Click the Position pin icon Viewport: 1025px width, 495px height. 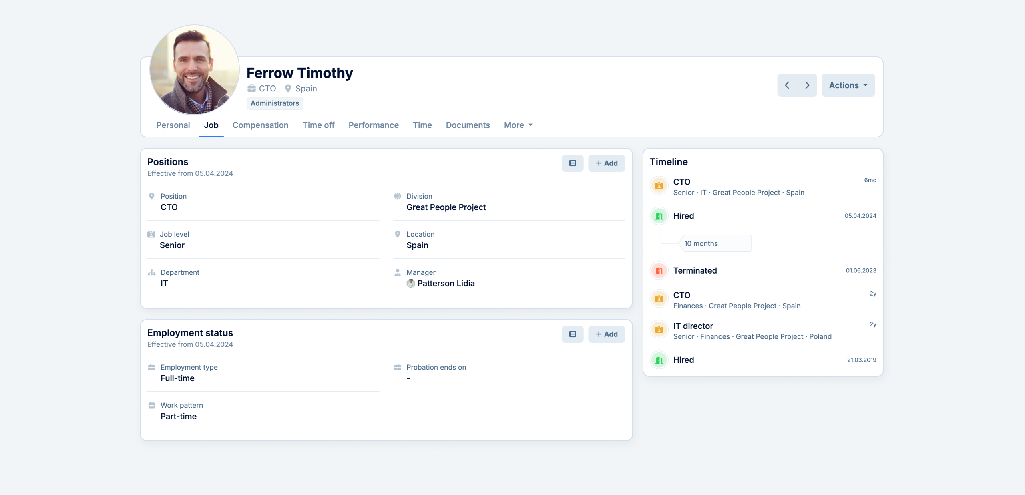pos(151,196)
